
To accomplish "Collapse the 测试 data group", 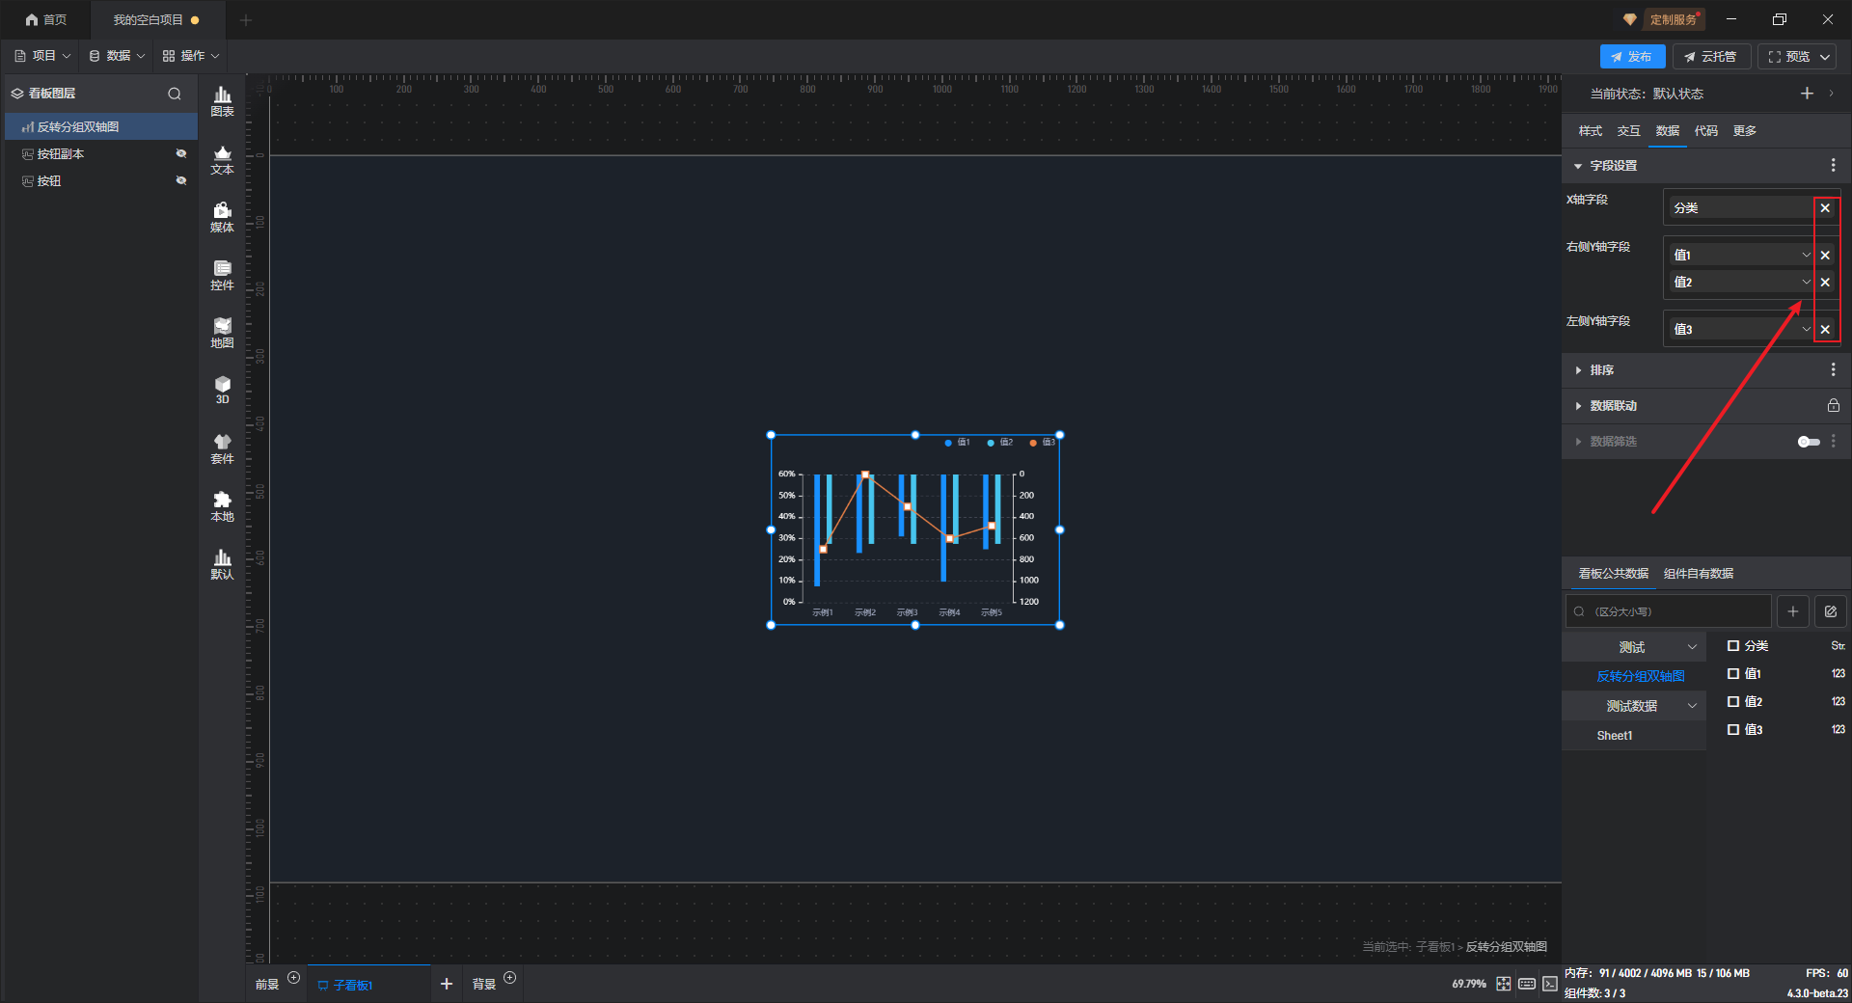I will coord(1692,647).
